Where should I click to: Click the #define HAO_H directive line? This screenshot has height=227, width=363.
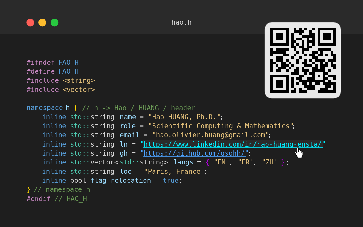click(53, 71)
